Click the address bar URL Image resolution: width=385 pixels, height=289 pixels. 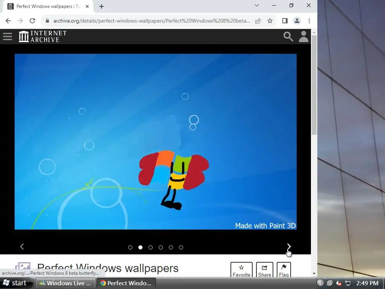point(152,21)
